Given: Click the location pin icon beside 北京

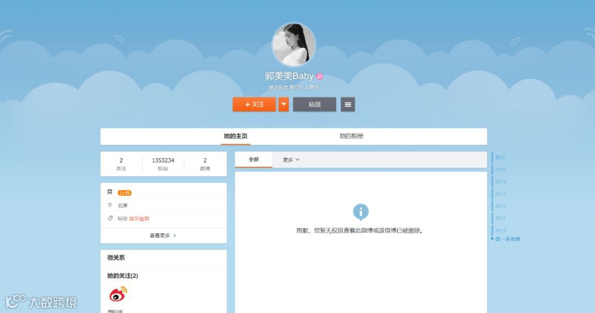Looking at the screenshot, I should tap(110, 205).
